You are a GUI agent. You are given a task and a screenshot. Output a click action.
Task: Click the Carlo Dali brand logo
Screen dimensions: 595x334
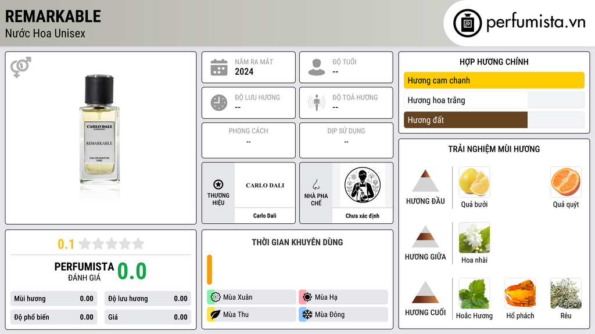[x=265, y=185]
